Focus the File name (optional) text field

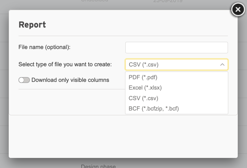(177, 47)
